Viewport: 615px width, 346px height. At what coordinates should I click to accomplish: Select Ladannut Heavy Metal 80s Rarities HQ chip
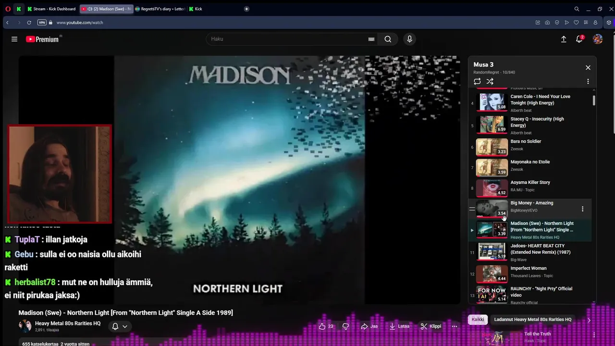coord(533,320)
